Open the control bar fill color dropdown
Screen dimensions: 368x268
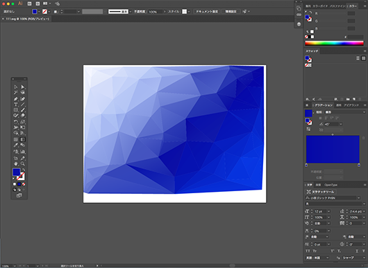39,12
